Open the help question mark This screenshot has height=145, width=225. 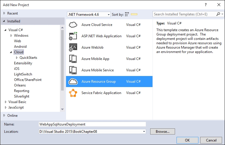(x=206, y=5)
